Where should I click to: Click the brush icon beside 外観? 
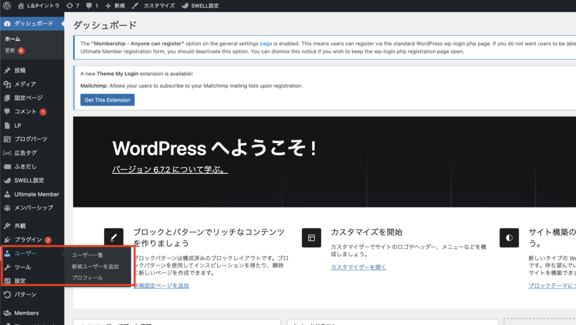click(7, 226)
